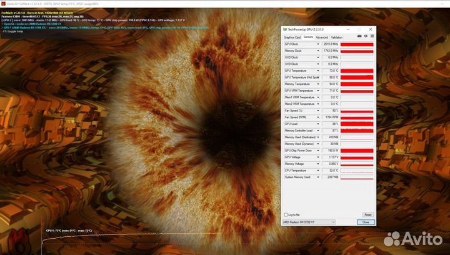Open GPU VRM Temperature dropdown arrow
This screenshot has width=450, height=255.
point(317,91)
